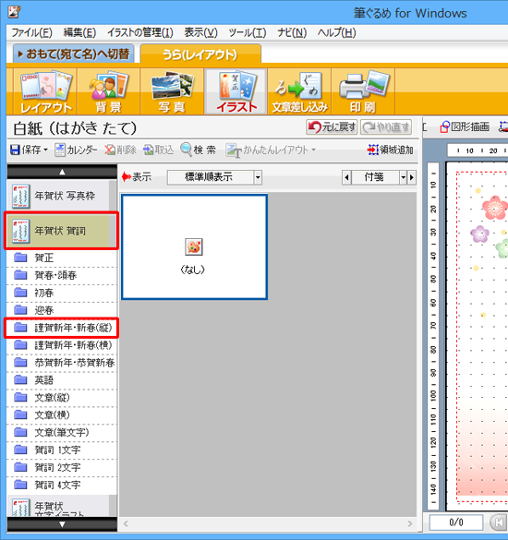Select the イラスト illustration panel
Screen dimensions: 508x540
236,91
